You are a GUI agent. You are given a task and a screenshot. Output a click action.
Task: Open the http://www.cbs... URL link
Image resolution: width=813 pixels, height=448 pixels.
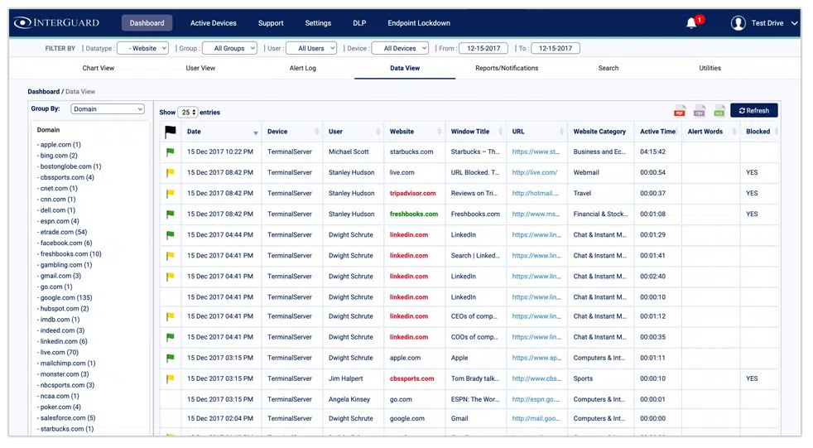click(x=536, y=378)
